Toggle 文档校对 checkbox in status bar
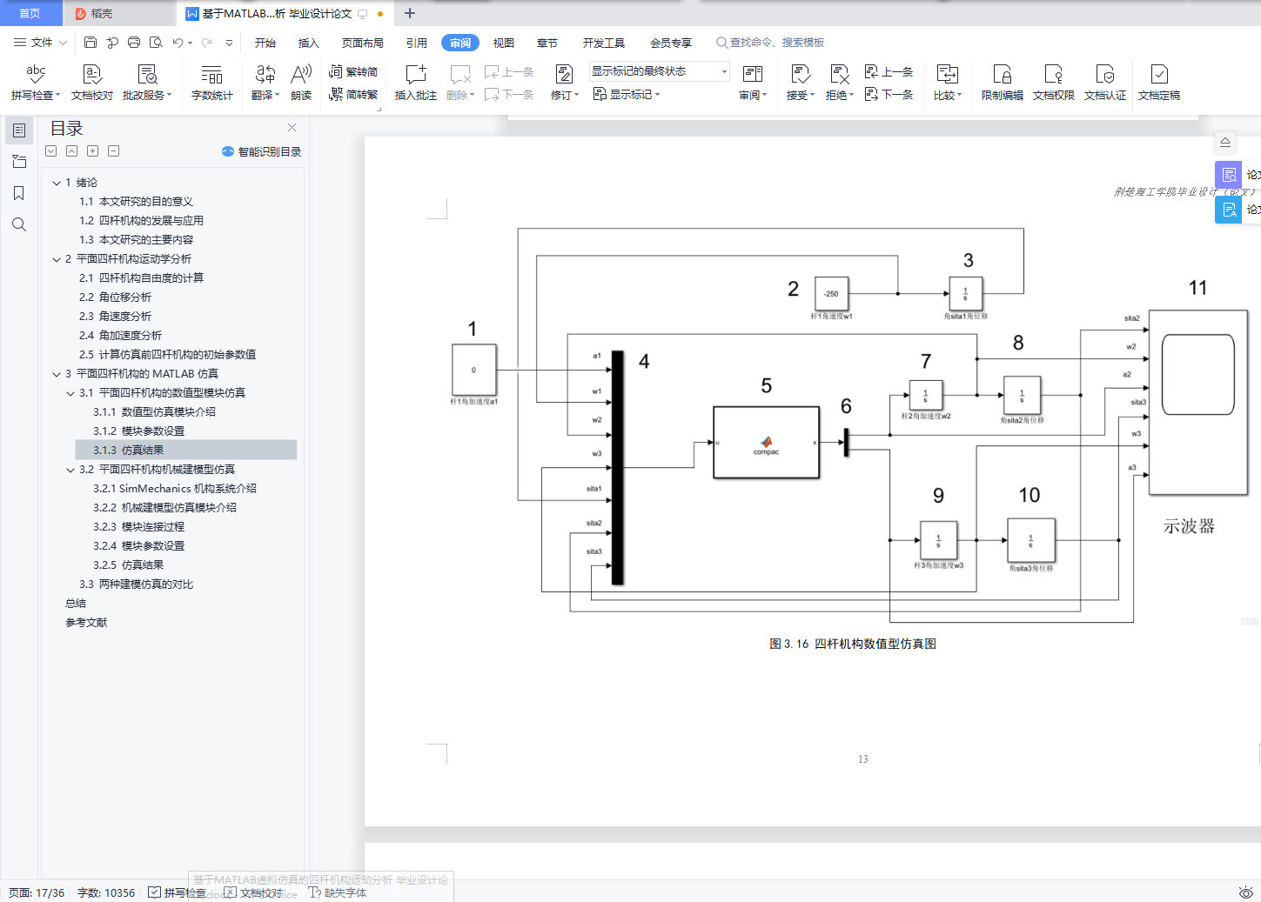The image size is (1261, 902). click(x=230, y=892)
